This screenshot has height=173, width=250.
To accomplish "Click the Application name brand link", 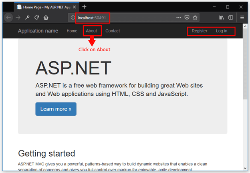I will coord(38,31).
